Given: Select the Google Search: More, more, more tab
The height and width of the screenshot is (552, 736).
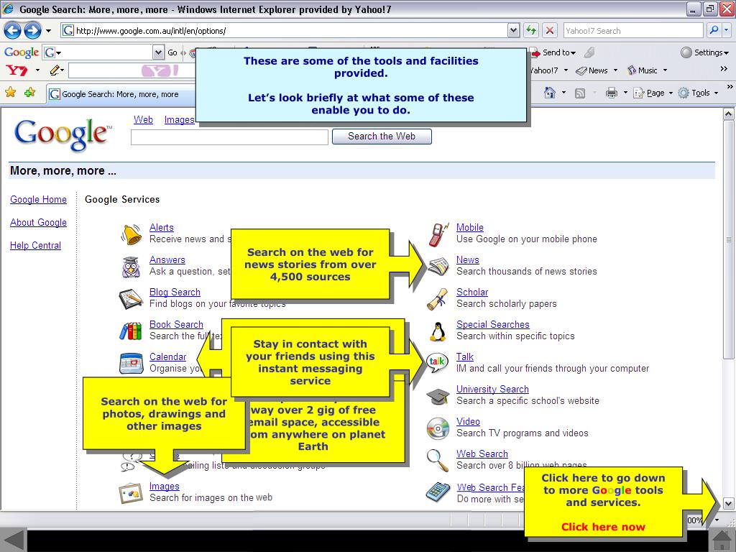Looking at the screenshot, I should tap(121, 94).
